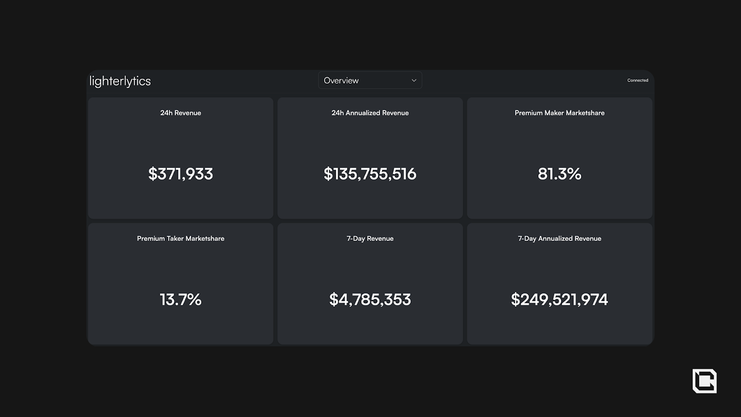This screenshot has height=417, width=741.
Task: Select the 7-Day Revenue card title
Action: click(x=370, y=239)
